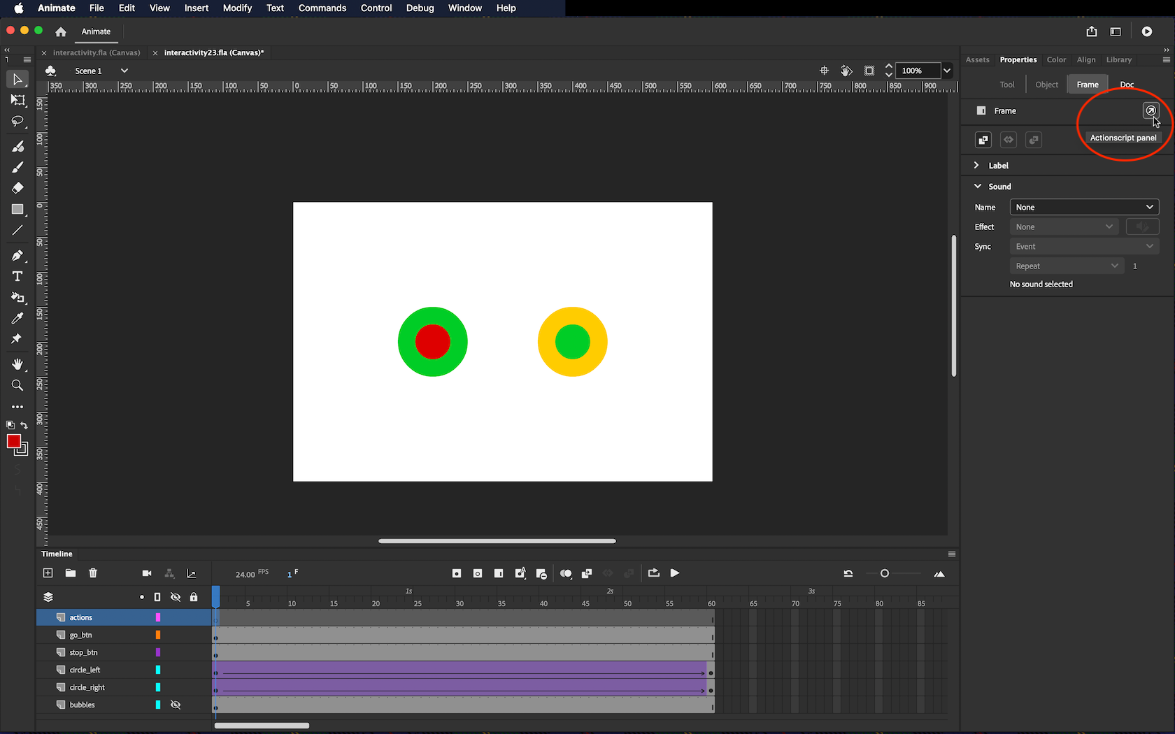Viewport: 1175px width, 734px height.
Task: Select the Text tool
Action: [x=17, y=276]
